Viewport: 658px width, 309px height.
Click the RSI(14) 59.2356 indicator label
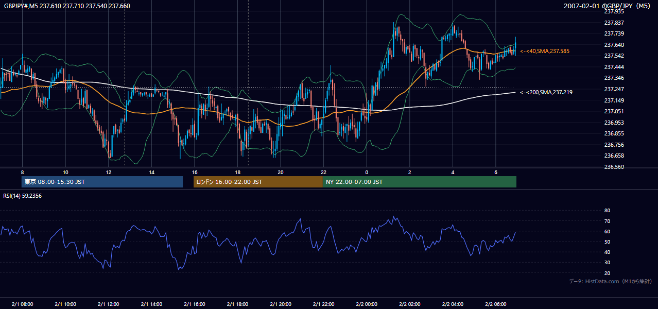pos(22,196)
